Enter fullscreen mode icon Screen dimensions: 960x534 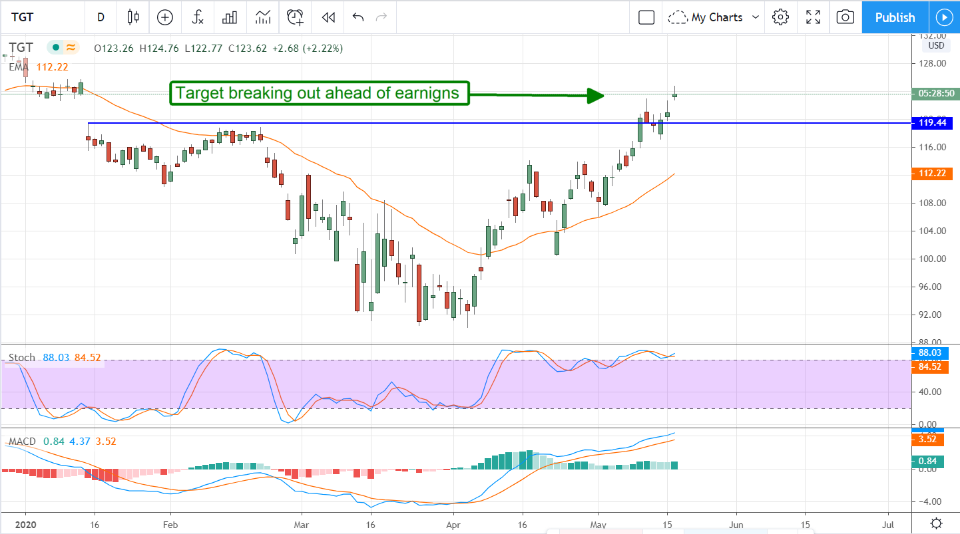tap(813, 17)
